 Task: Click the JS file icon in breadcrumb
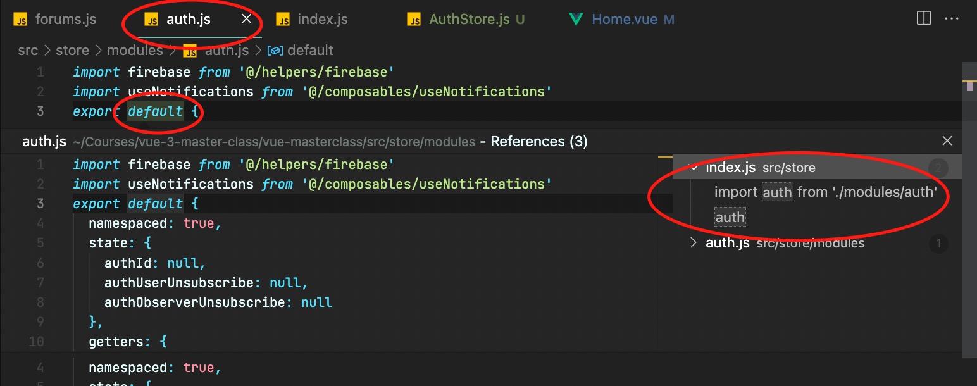point(190,51)
